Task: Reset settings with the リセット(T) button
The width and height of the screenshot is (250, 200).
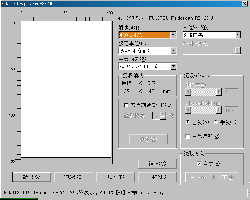Action: 116,177
